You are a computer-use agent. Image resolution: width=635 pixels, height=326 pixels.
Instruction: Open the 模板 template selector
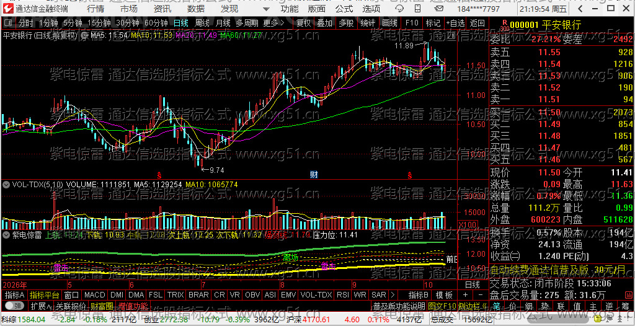(444, 295)
